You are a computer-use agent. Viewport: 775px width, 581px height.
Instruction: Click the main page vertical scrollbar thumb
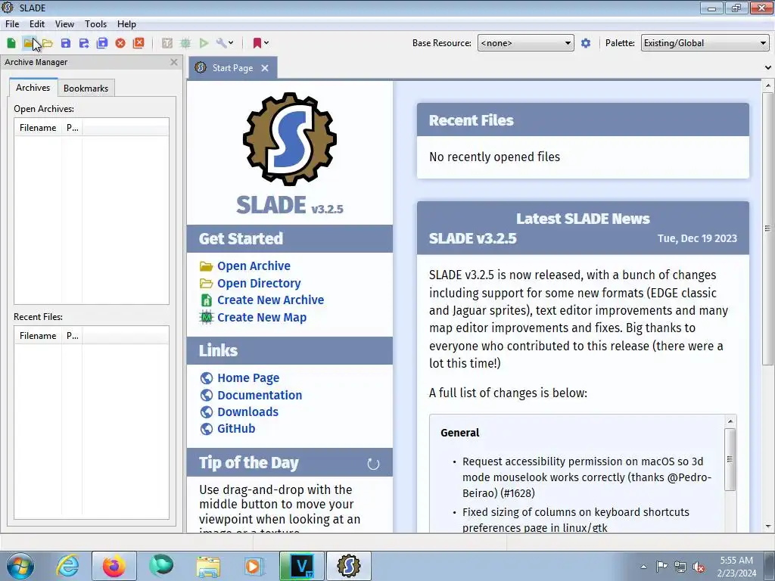[767, 228]
